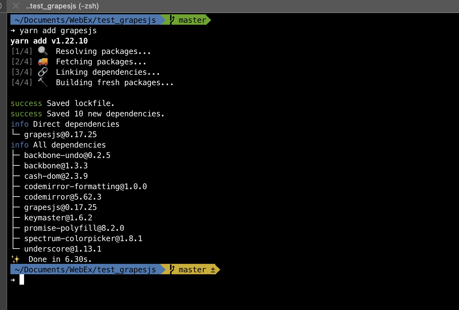Click codemirror-formatting@1.0.0 entry
The image size is (459, 310).
[x=85, y=187]
